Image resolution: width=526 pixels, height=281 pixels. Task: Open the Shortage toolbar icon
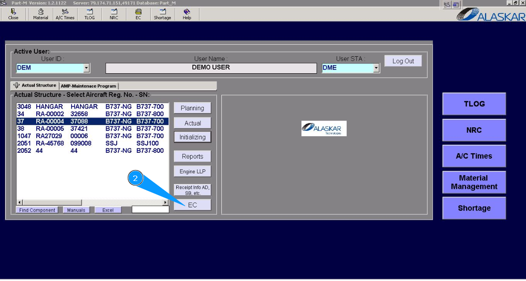point(162,14)
